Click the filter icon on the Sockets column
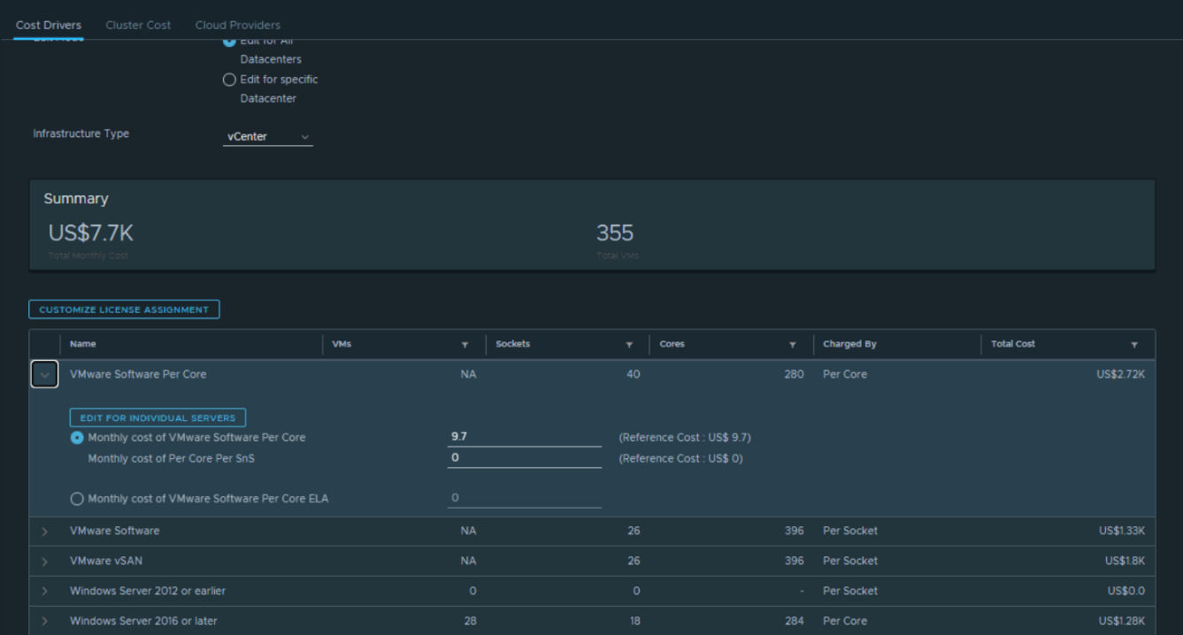This screenshot has height=635, width=1183. [629, 344]
